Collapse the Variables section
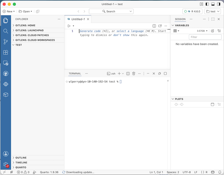 tap(197, 25)
